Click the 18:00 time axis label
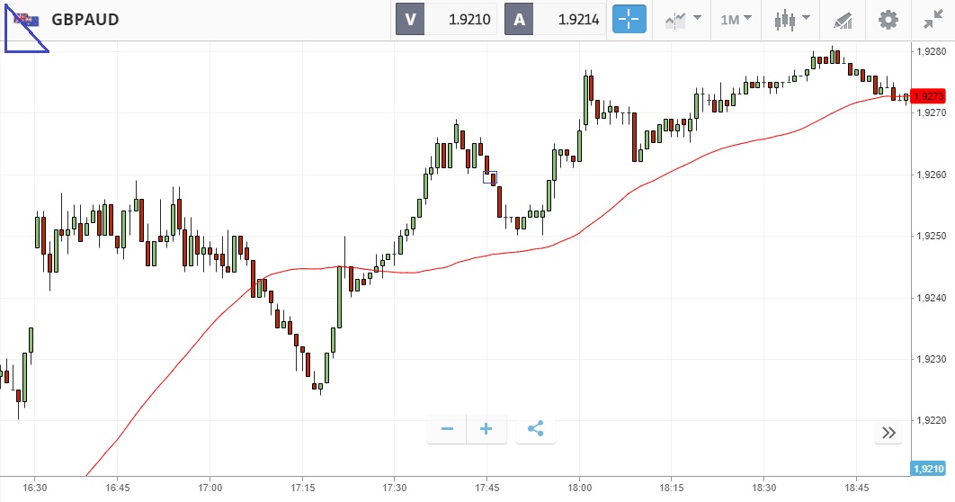Viewport: 955px width, 502px height. [x=579, y=487]
